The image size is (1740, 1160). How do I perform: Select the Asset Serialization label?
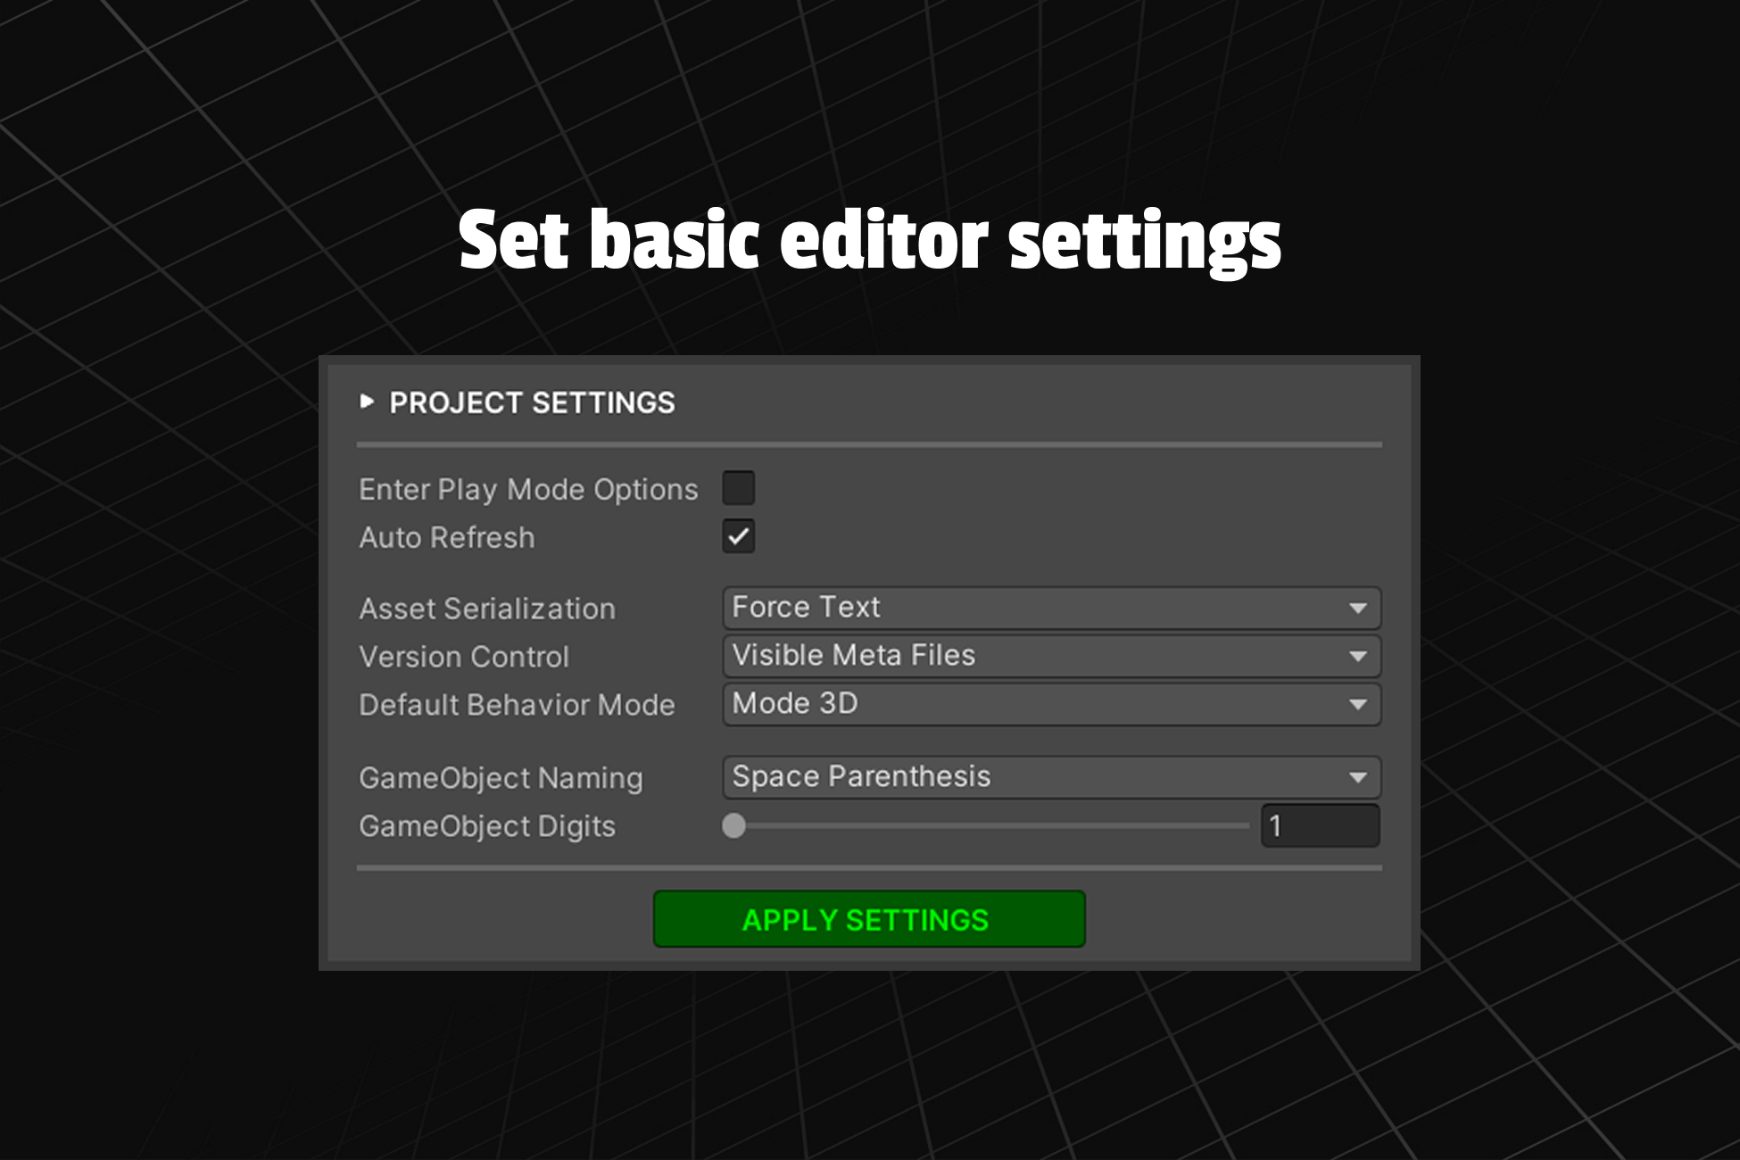tap(487, 609)
